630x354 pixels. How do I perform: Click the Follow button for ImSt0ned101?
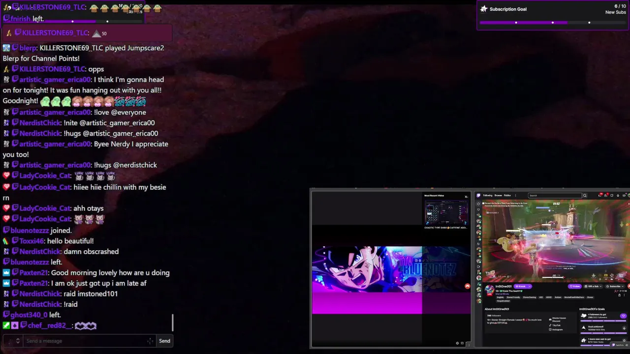pos(575,286)
